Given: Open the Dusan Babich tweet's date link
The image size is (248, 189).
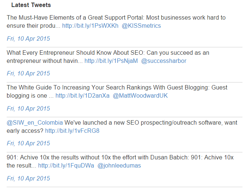Looking at the screenshot, I should (x=28, y=178).
